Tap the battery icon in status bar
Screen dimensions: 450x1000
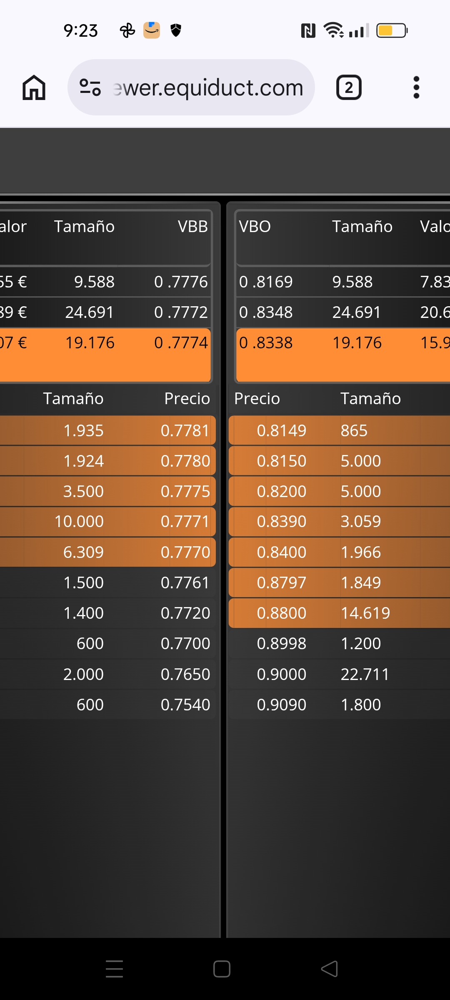[392, 30]
